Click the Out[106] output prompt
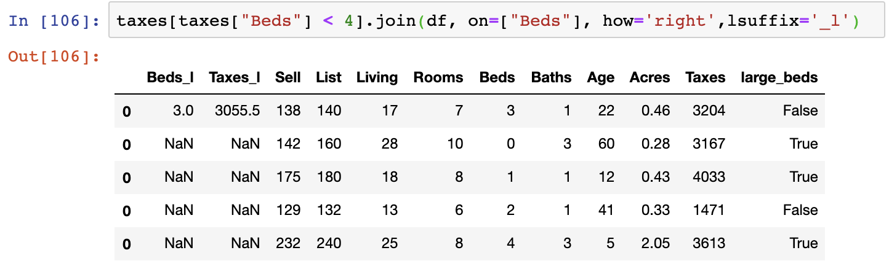 point(54,57)
